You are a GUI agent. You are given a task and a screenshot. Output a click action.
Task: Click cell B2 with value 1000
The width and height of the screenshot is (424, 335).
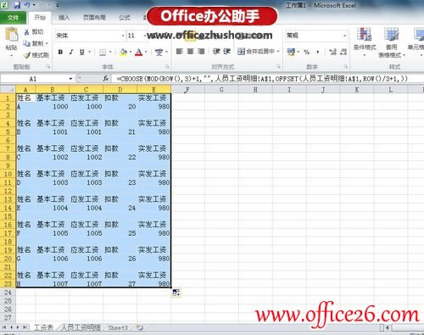coord(53,107)
